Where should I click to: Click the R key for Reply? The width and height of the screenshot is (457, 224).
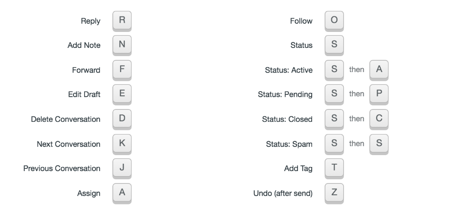coord(122,21)
